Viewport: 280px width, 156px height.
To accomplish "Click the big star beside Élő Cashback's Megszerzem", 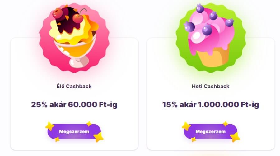I will click(x=99, y=137).
